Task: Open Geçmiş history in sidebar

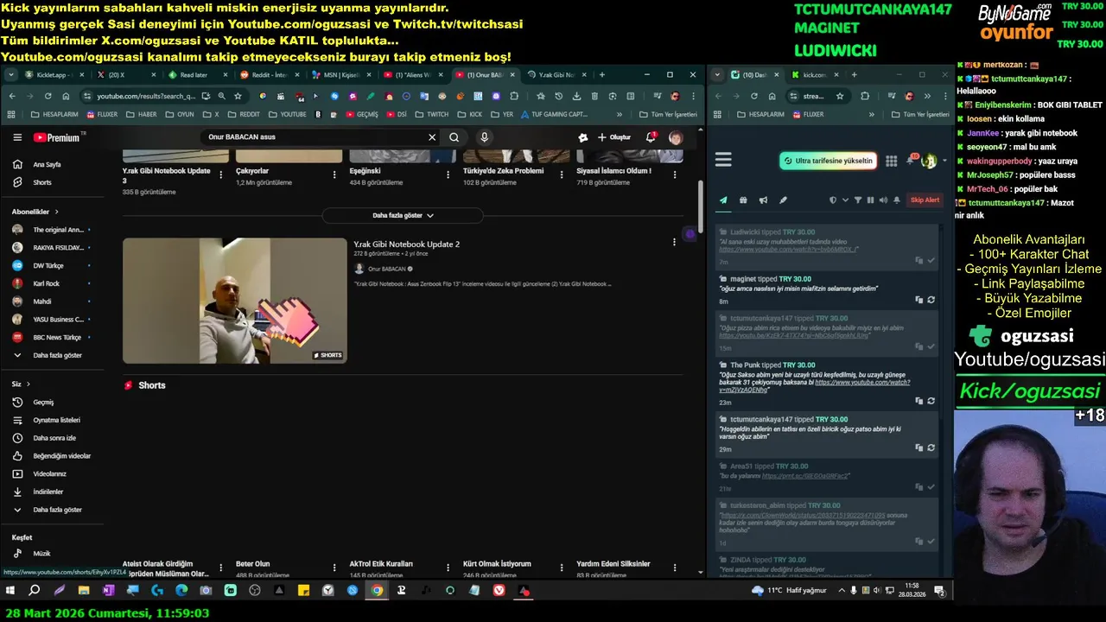Action: click(x=52, y=402)
